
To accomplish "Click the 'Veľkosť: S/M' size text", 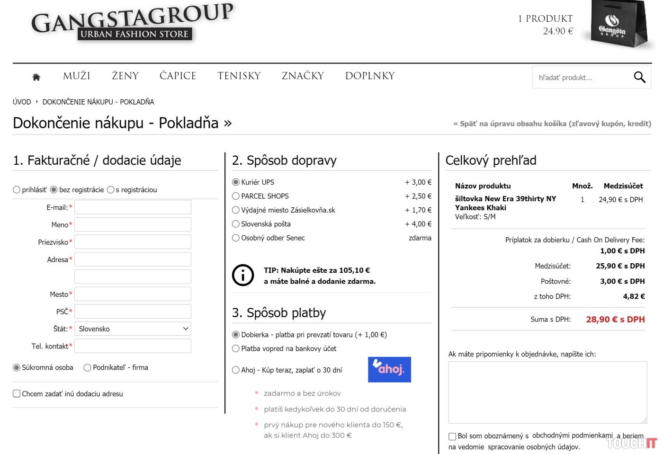I will [x=475, y=217].
